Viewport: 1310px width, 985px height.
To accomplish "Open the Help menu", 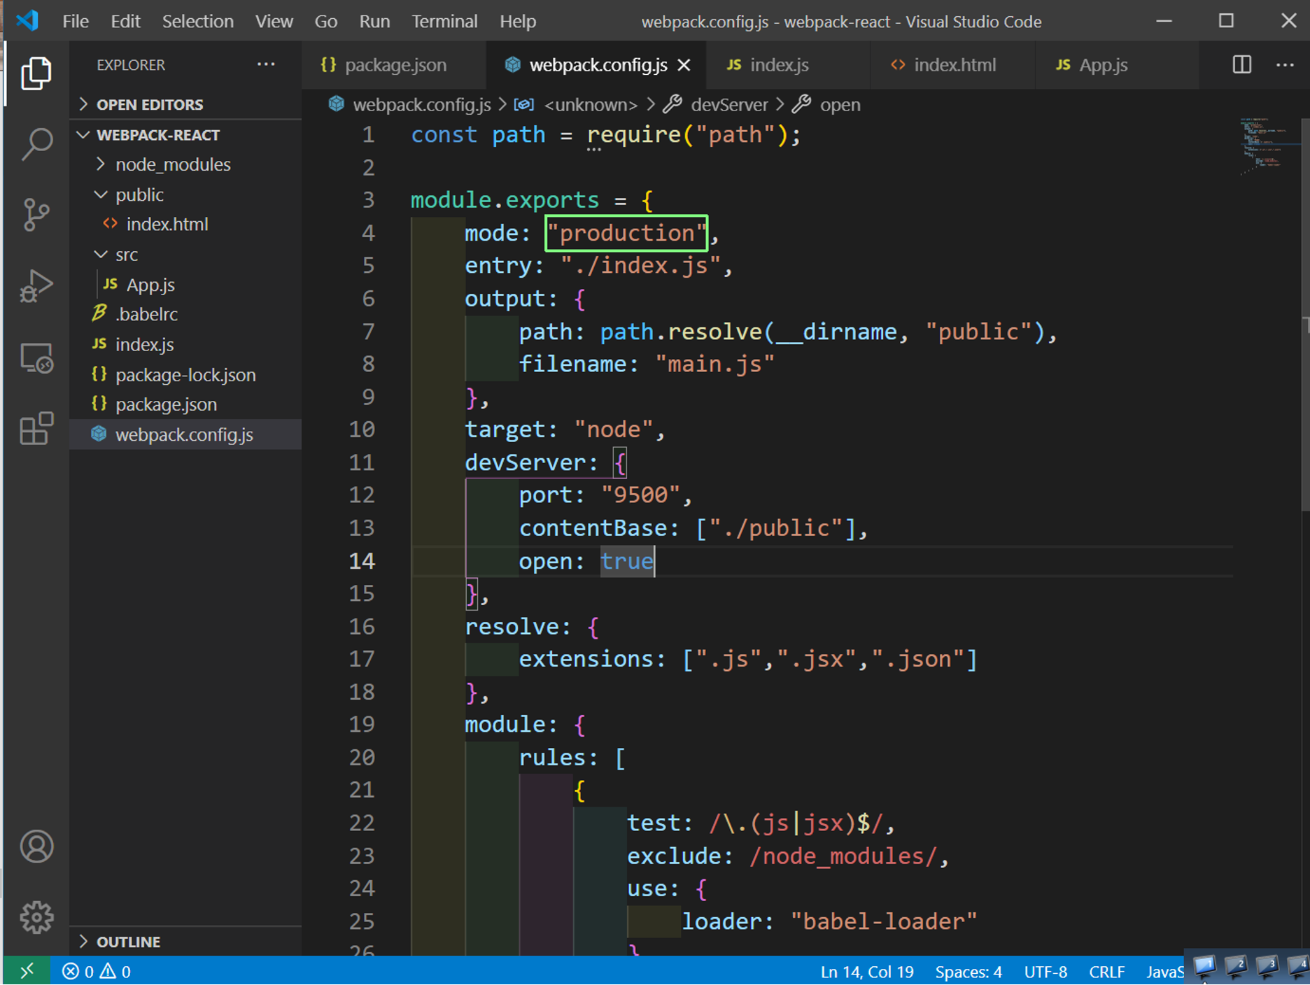I will tap(518, 22).
